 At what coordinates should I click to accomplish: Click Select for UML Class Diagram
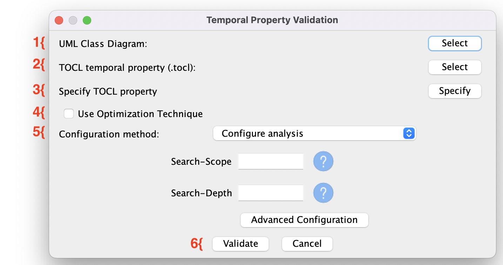click(455, 43)
